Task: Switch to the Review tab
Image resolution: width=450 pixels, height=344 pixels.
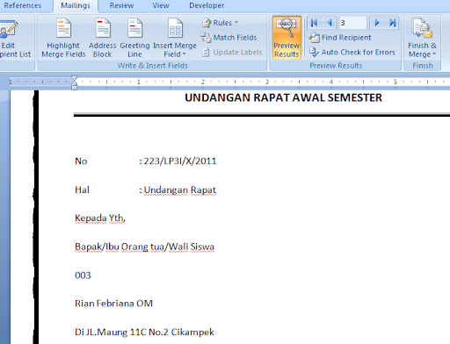Action: pyautogui.click(x=121, y=5)
